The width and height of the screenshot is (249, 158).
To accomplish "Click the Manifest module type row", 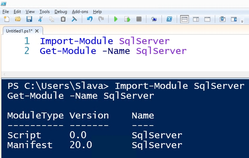I will [x=30, y=145].
